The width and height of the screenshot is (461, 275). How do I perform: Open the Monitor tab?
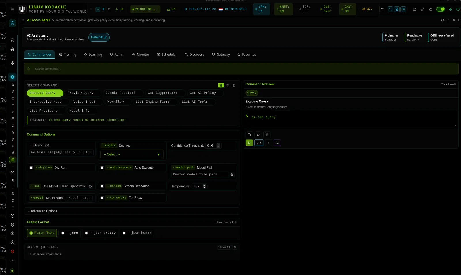pyautogui.click(x=141, y=55)
